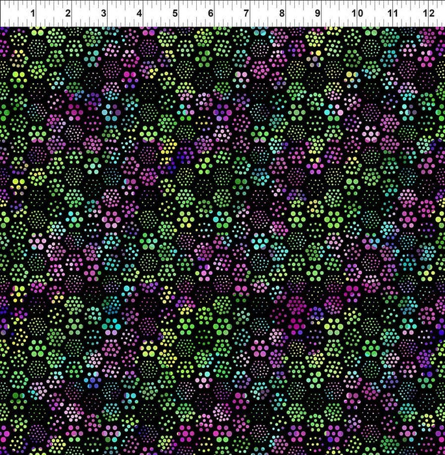Click the number 9 on the ruler
Screen dimensions: 445x455
(x=318, y=13)
